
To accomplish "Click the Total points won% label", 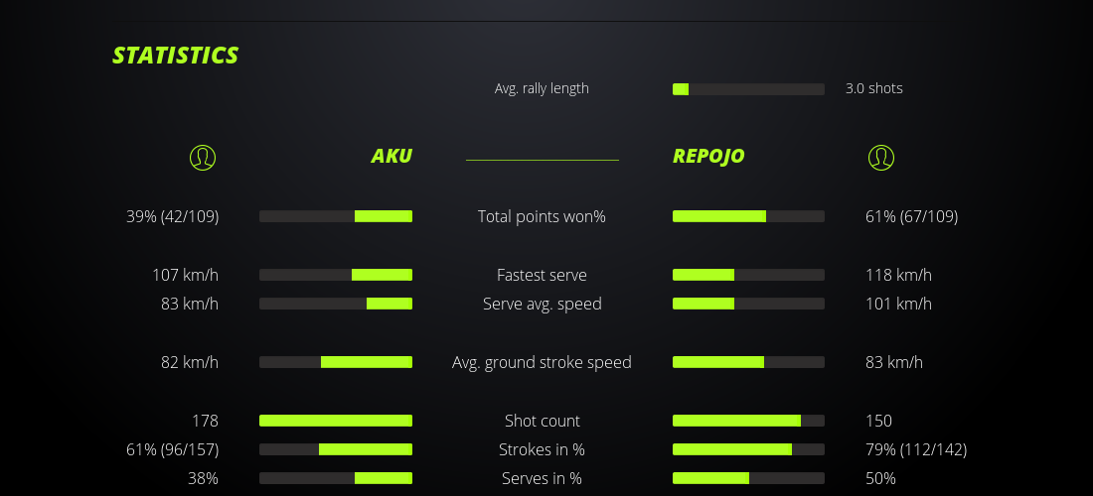I will [x=542, y=216].
